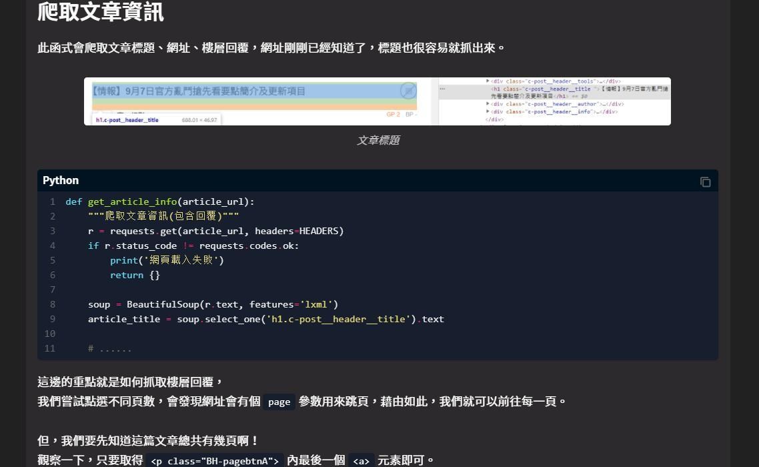Screen dimensions: 759x467
Task: Click the inline code p class="BH-pagebtnA"
Action: point(214,461)
